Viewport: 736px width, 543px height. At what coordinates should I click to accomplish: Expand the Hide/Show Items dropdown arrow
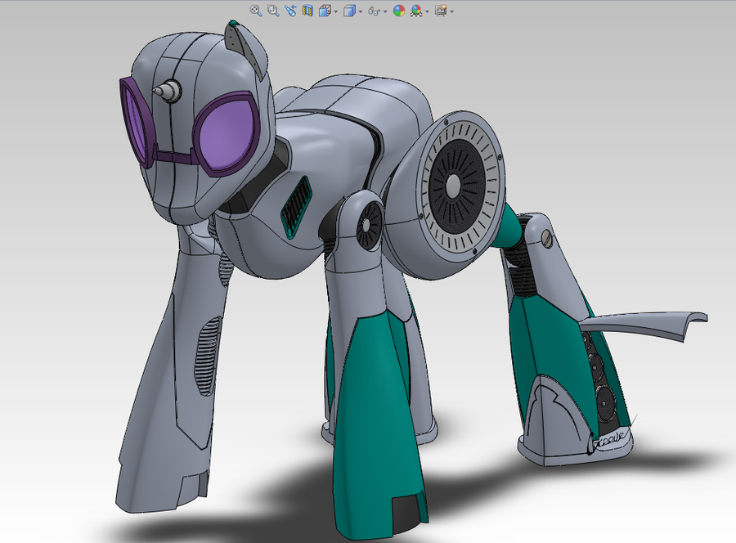pos(385,11)
